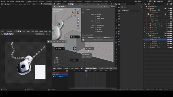Jump to the previous keyframe in timeline
This screenshot has height=97, width=173.
(88, 68)
